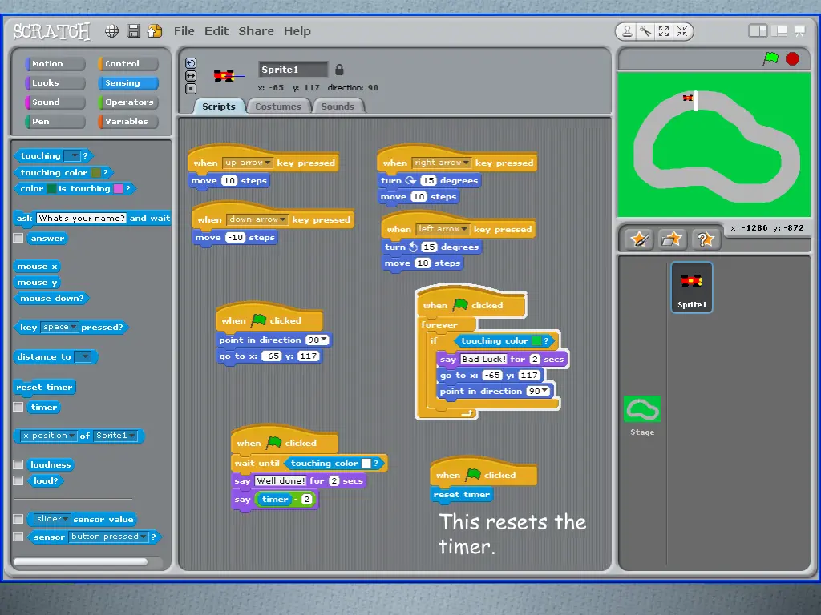Click the sprite lock icon

pos(339,70)
